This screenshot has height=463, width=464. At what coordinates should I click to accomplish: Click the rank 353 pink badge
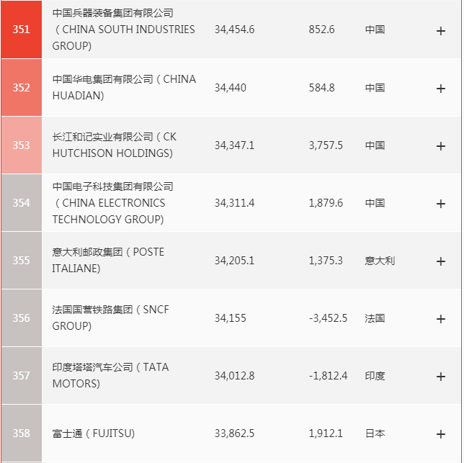point(22,145)
